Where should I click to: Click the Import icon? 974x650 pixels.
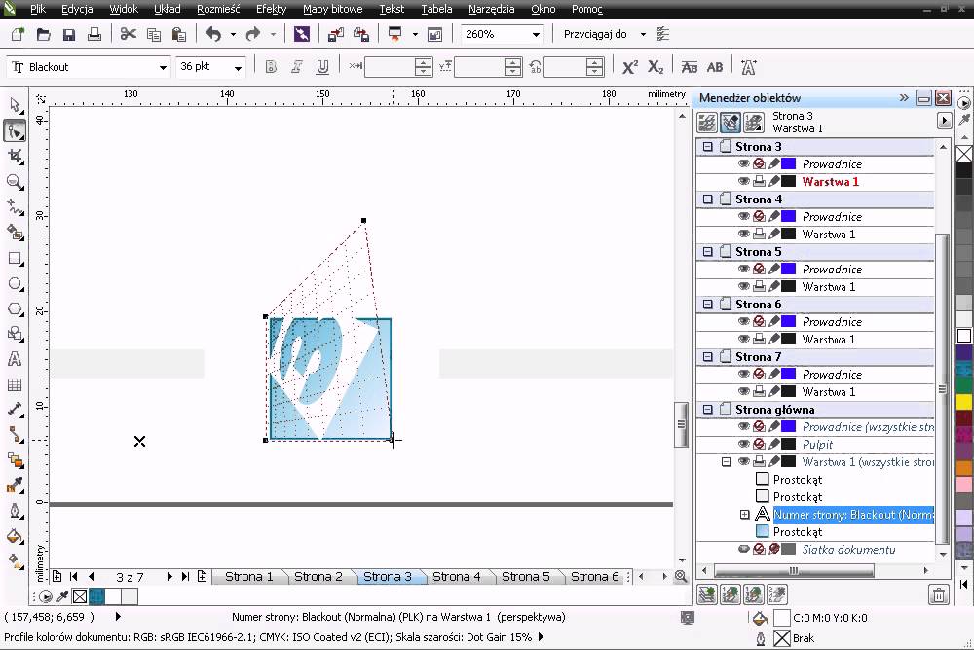pyautogui.click(x=336, y=34)
